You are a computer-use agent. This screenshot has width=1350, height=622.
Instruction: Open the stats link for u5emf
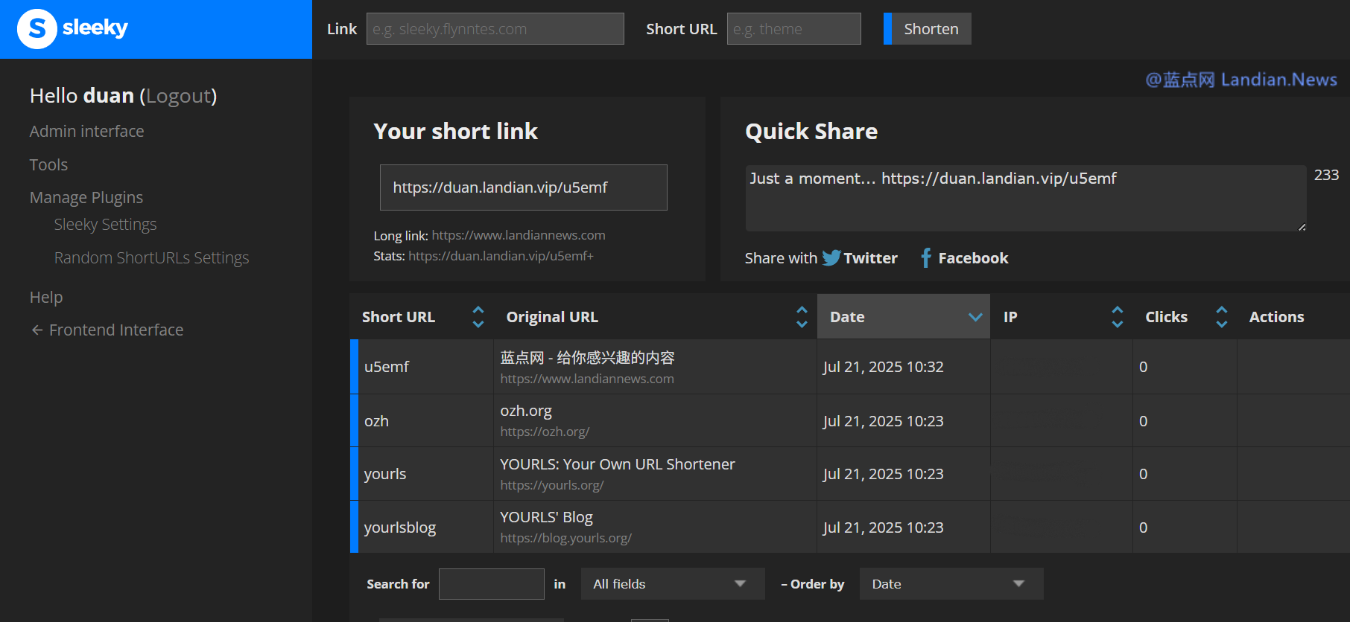click(501, 256)
